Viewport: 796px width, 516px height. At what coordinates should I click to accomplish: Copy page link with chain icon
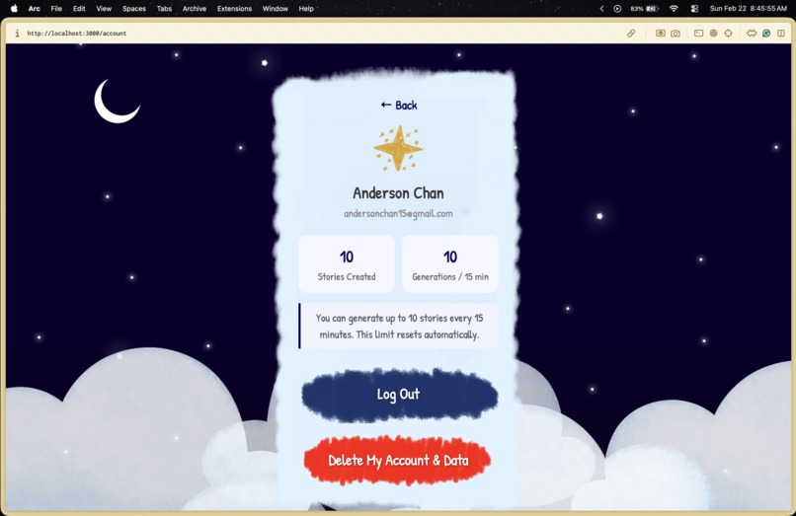point(631,33)
